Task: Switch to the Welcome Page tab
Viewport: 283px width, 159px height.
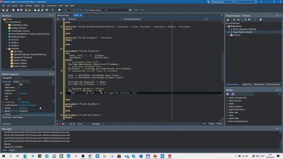Action: [63, 15]
